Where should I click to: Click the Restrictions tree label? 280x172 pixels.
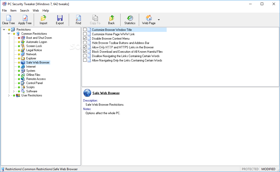[24, 30]
